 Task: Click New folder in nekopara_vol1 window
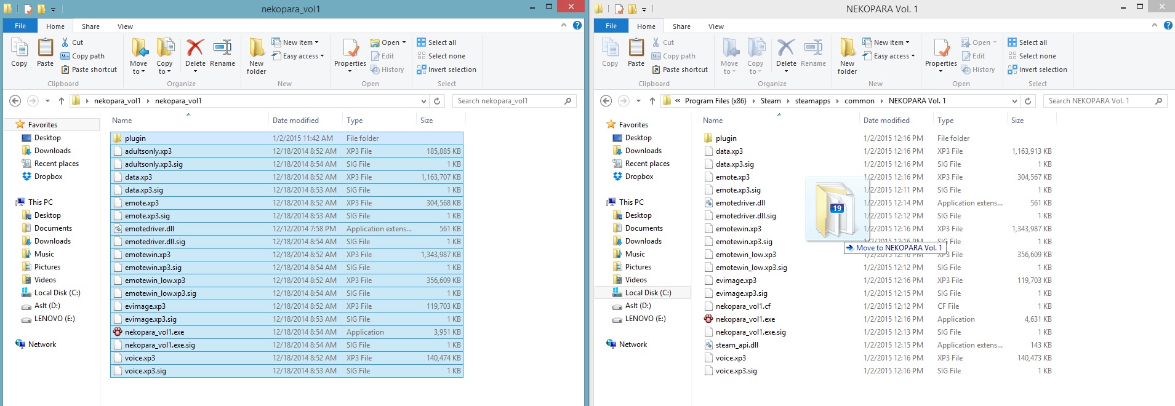point(257,56)
